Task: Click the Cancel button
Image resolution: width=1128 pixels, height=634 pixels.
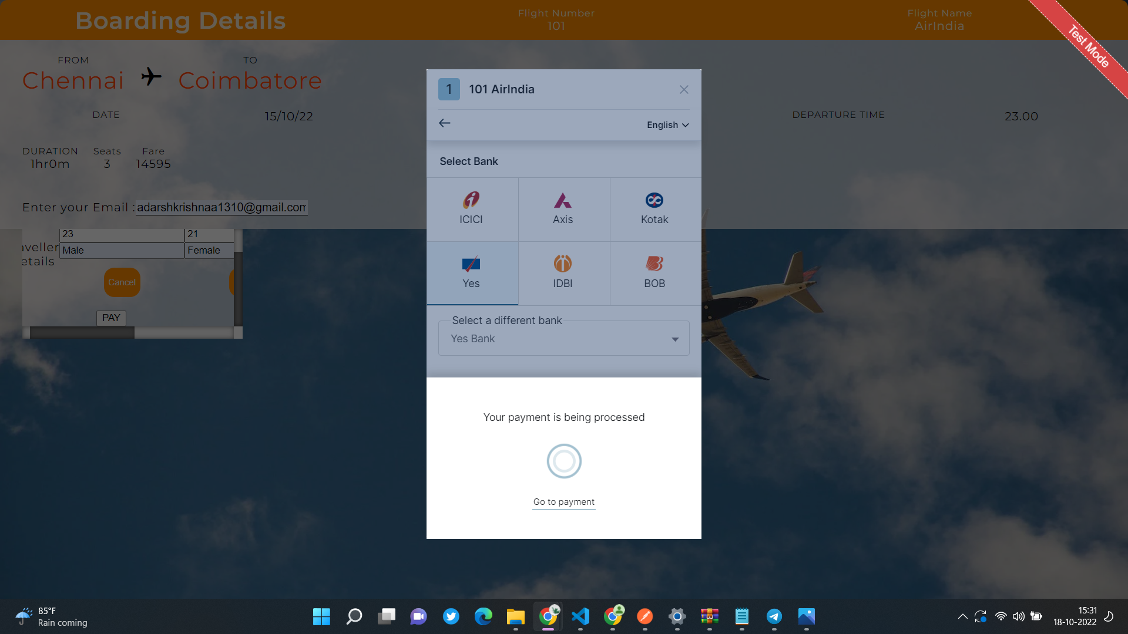Action: point(122,282)
